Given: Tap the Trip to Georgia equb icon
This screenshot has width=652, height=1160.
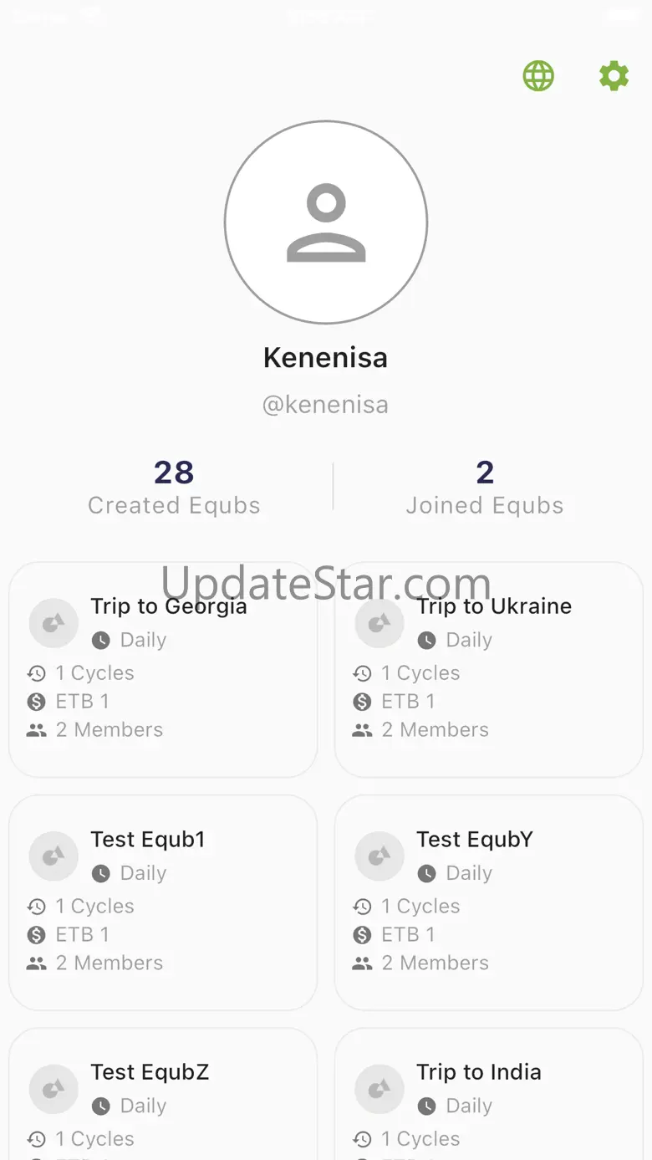Looking at the screenshot, I should [53, 623].
